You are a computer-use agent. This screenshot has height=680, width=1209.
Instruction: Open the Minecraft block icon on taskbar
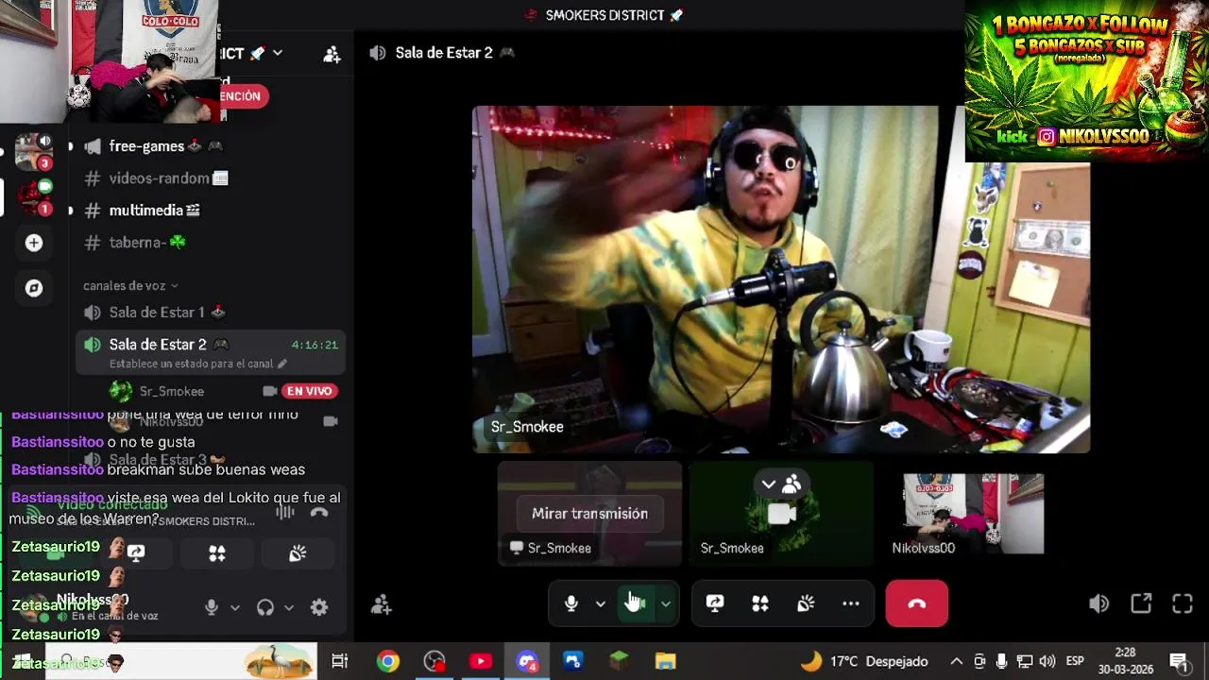(620, 661)
